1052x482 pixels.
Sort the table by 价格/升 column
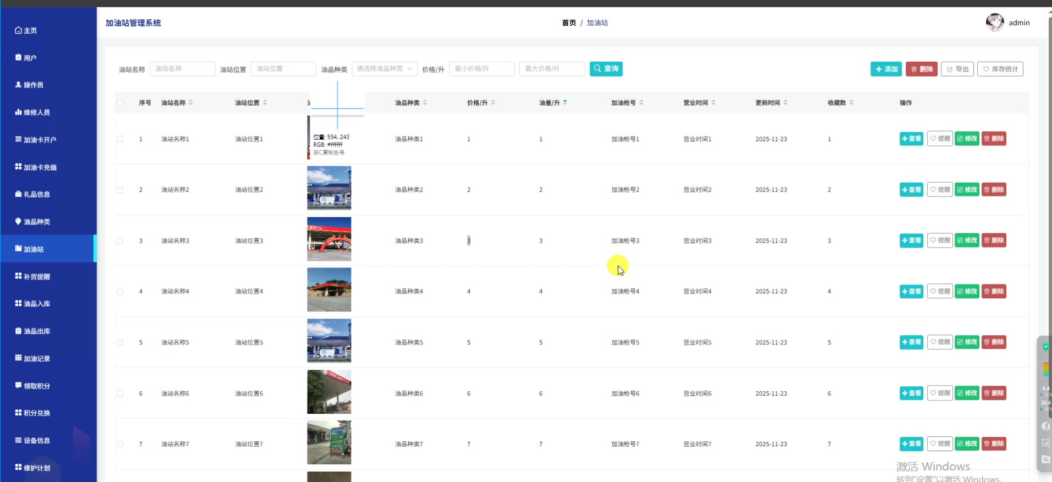(x=493, y=102)
